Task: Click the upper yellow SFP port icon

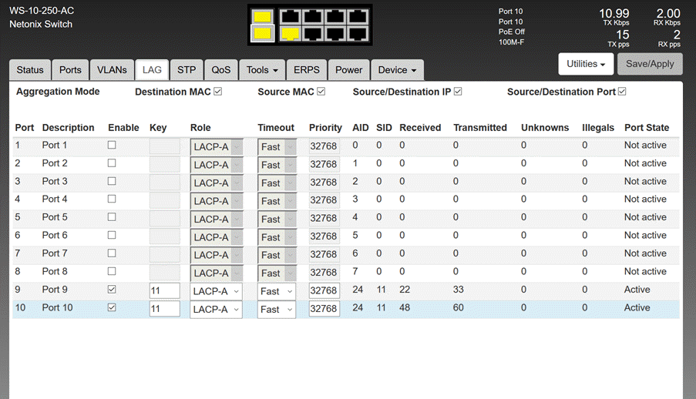Action: pos(262,16)
